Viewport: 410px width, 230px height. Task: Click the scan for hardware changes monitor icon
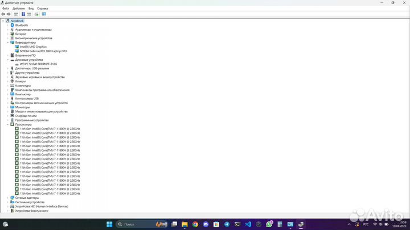[x=44, y=14]
